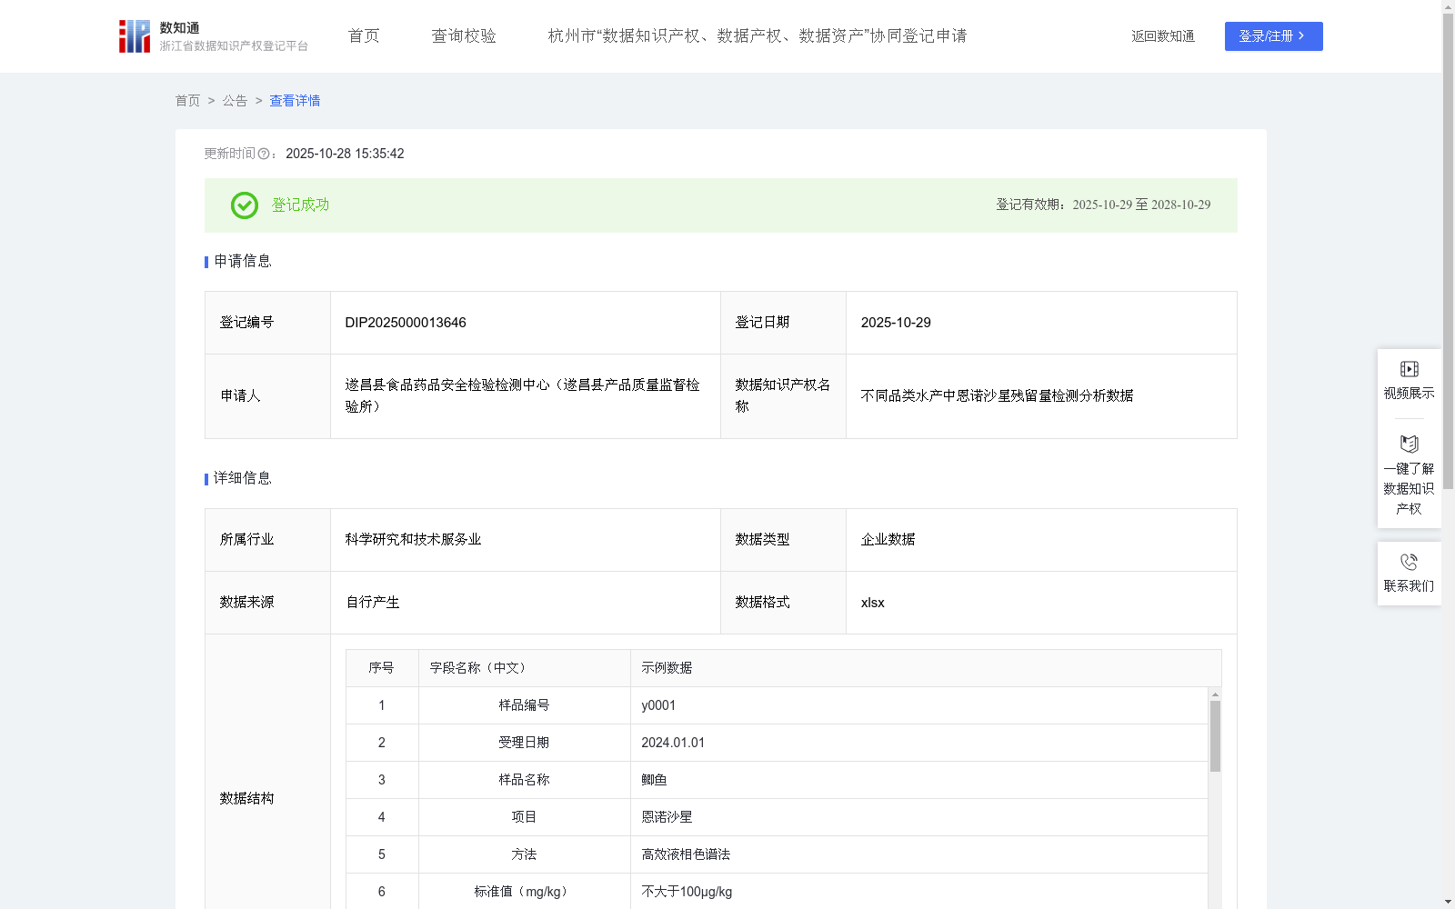Click the 申请信息 section heading
Screen dimensions: 1455x909
point(243,261)
